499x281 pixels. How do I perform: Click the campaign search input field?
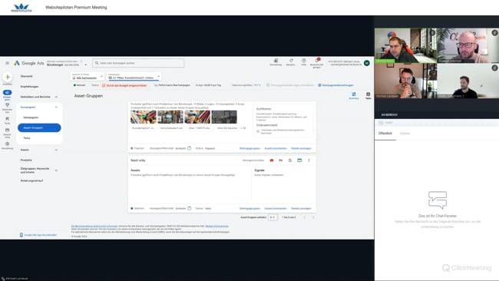(138, 63)
